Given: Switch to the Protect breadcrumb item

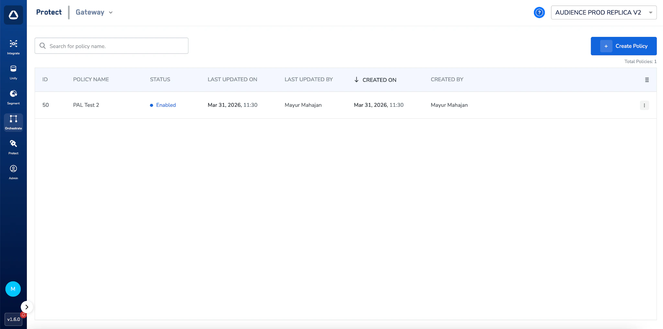Looking at the screenshot, I should tap(49, 12).
